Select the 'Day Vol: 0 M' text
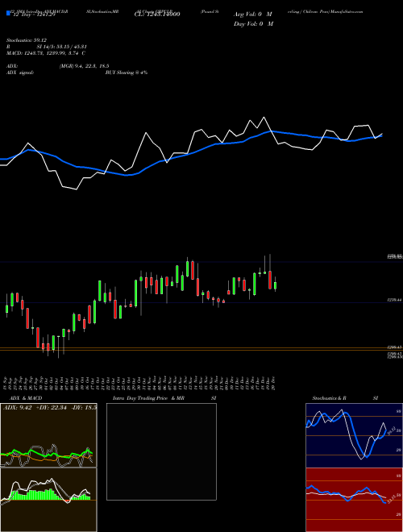403x532 pixels. tap(253, 23)
